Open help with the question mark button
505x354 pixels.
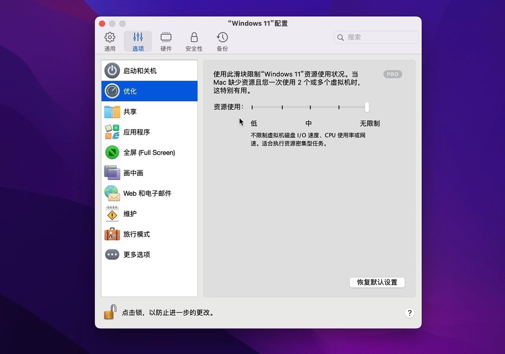point(409,313)
